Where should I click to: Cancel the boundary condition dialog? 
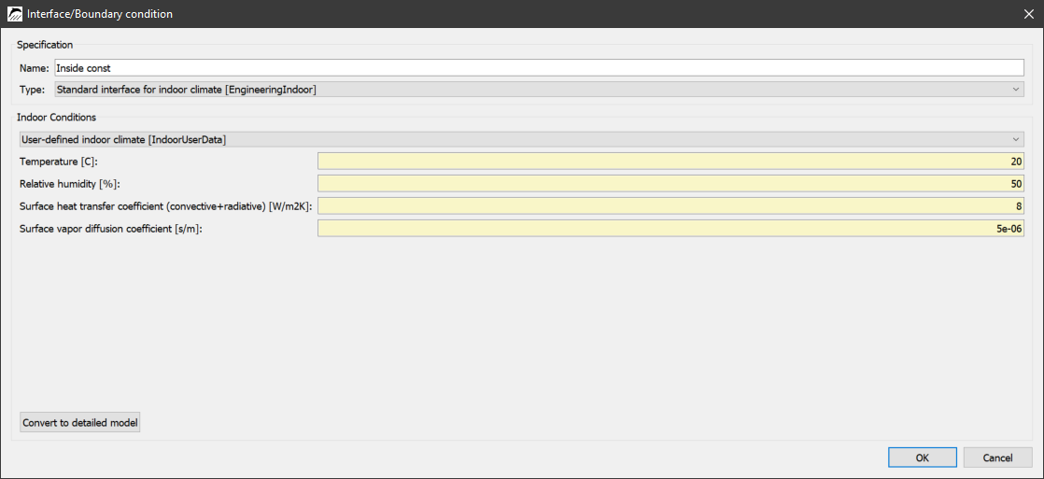(998, 458)
